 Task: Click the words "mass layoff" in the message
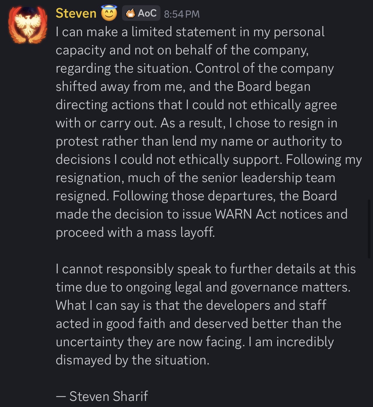coord(181,232)
